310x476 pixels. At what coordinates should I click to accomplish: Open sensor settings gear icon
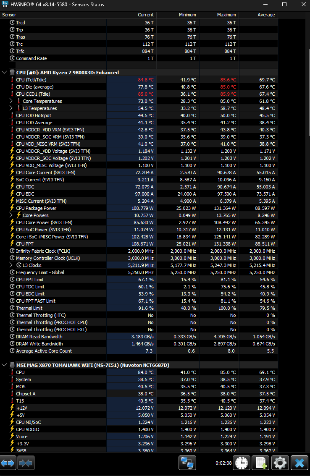[x=280, y=463]
